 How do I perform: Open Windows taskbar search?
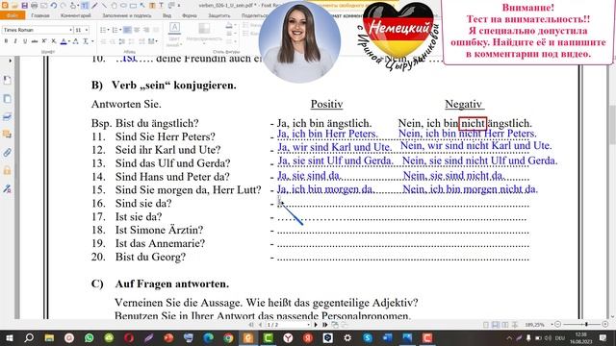(29, 337)
